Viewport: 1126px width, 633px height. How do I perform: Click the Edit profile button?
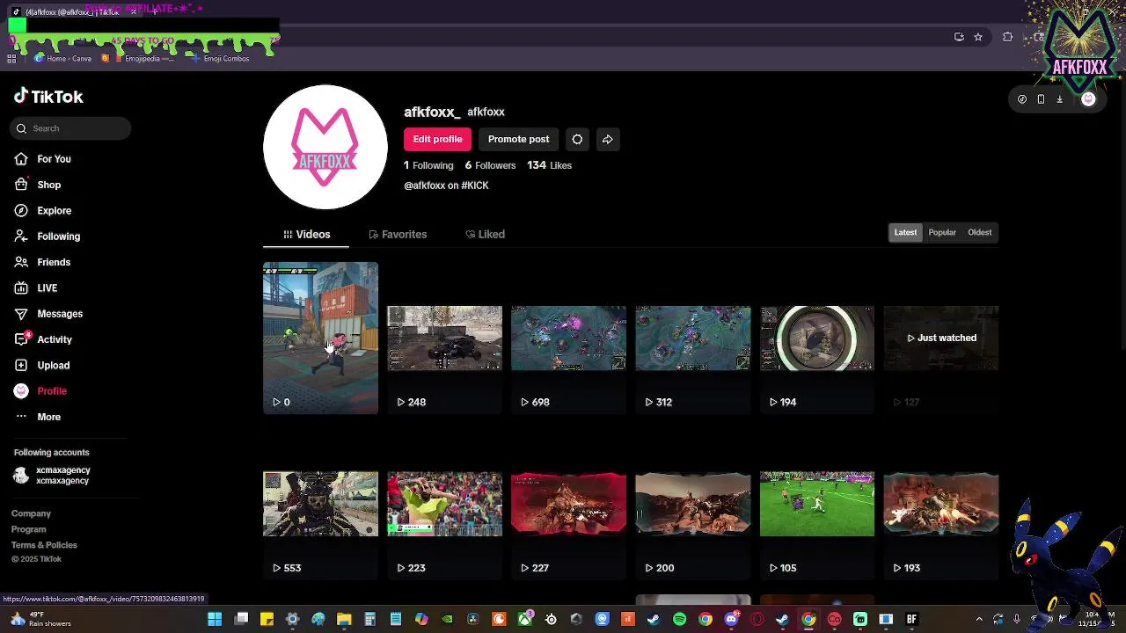(437, 139)
